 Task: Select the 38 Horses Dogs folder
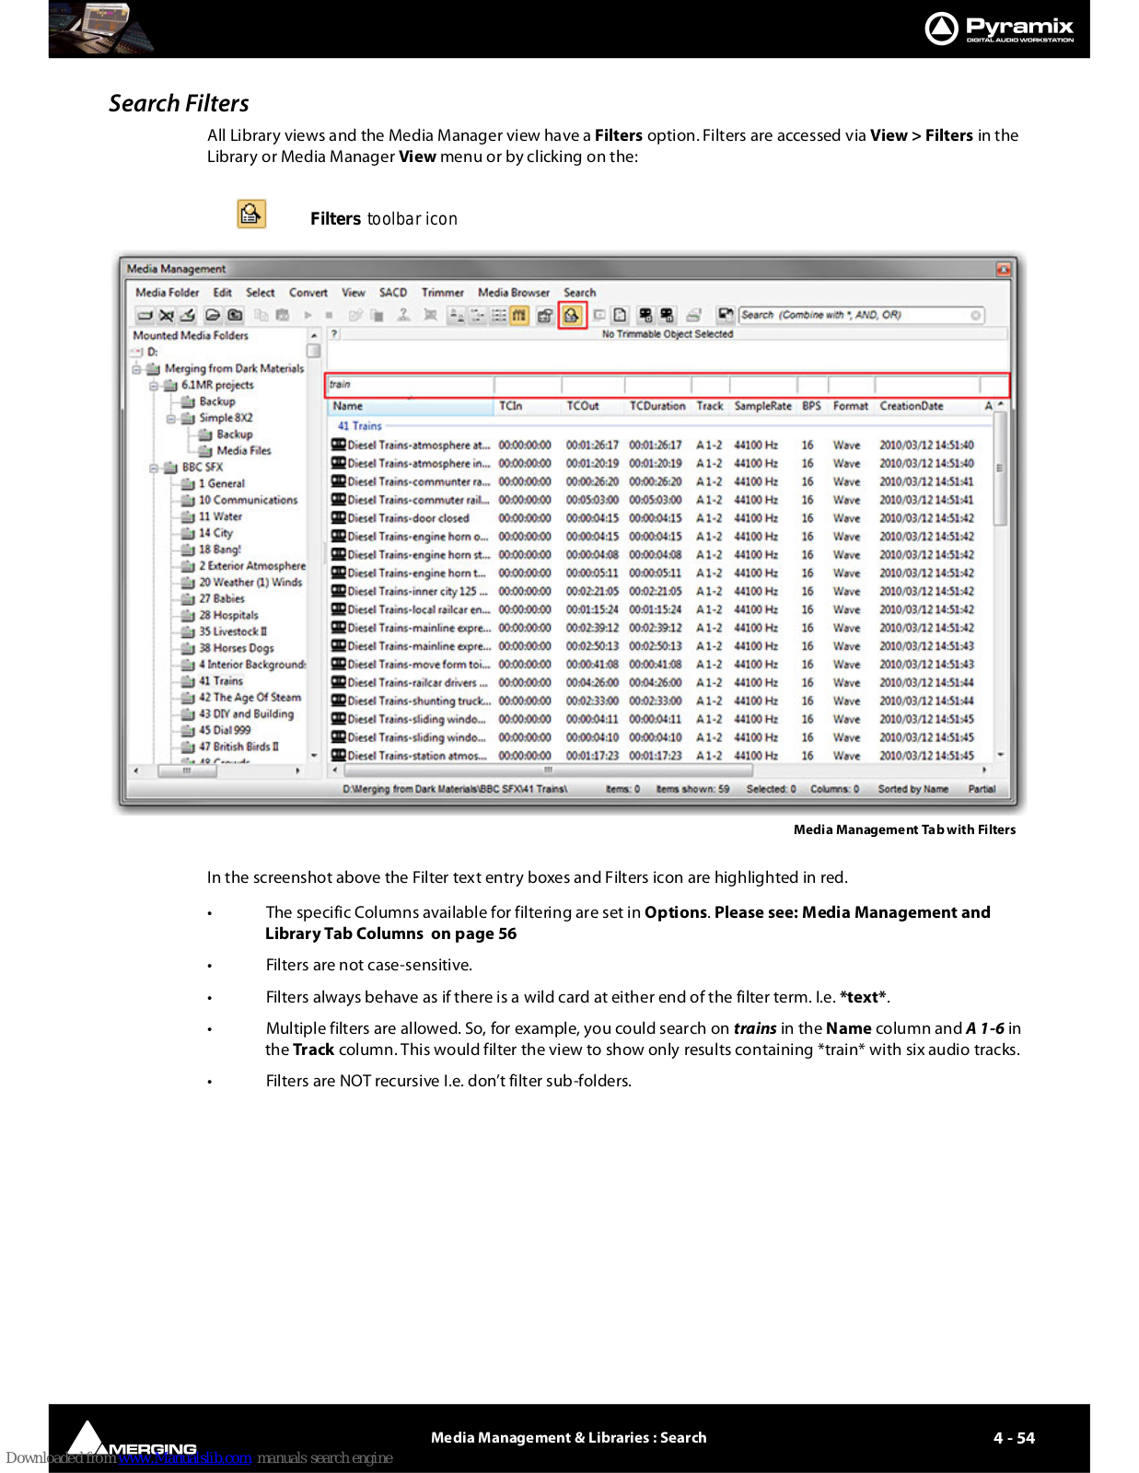click(236, 648)
